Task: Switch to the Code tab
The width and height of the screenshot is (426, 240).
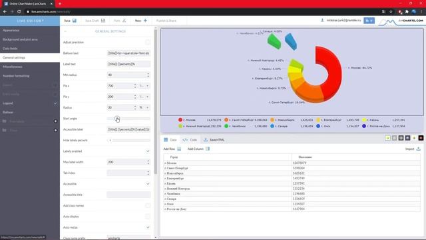Action: 190,139
